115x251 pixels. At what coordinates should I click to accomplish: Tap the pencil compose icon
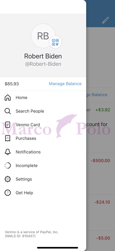pos(105,20)
